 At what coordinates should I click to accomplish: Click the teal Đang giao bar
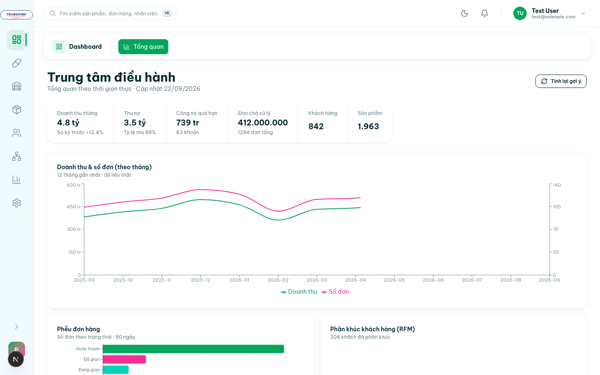click(x=116, y=370)
